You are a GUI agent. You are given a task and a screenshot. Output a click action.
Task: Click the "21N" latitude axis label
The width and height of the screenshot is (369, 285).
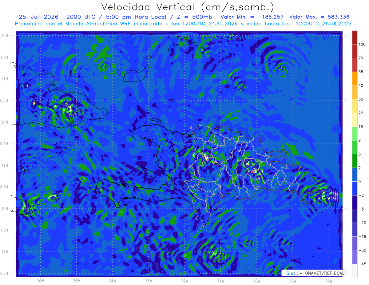5,79
